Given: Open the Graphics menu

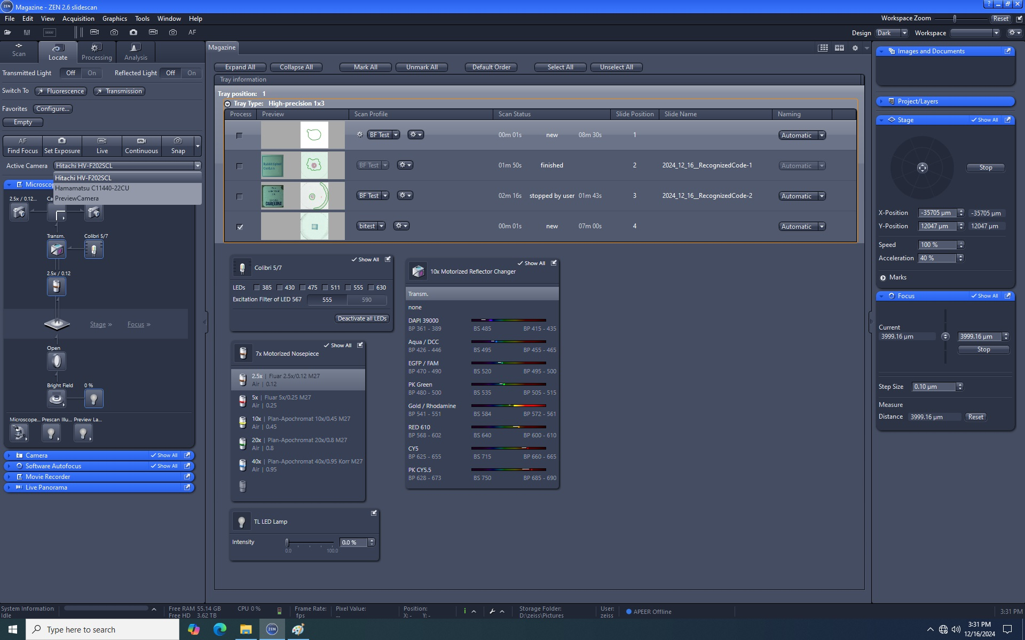Looking at the screenshot, I should coord(115,19).
